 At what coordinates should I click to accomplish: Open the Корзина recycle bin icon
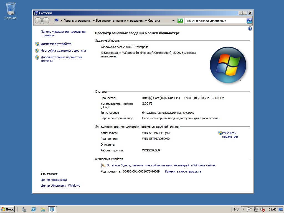(11, 11)
